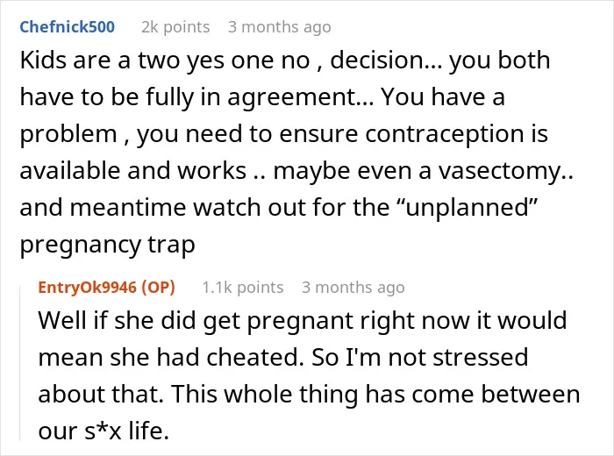
Task: Open Chefnick500's user profile
Action: tap(67, 27)
